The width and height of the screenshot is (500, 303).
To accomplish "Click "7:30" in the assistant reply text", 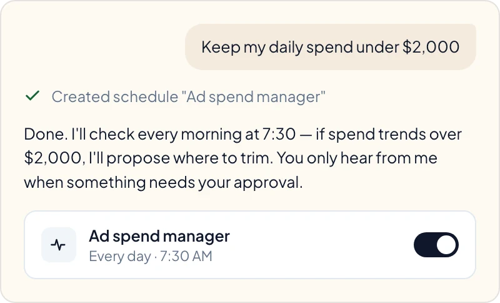I will click(279, 134).
